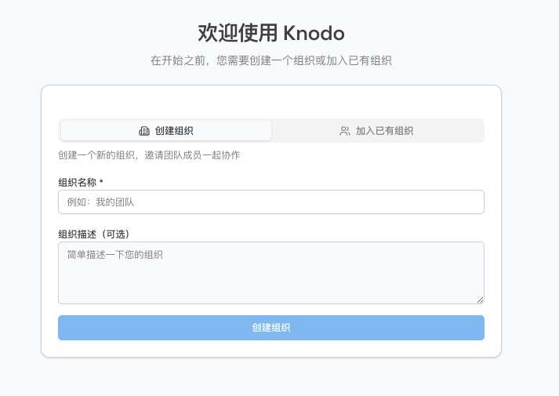Click into the 组织描述 text area

coord(271,273)
